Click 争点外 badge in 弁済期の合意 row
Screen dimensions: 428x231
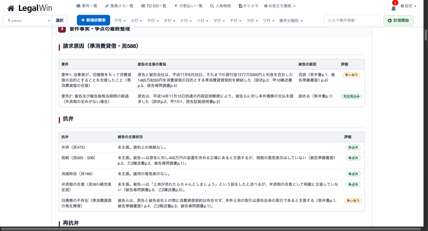[x=353, y=185]
